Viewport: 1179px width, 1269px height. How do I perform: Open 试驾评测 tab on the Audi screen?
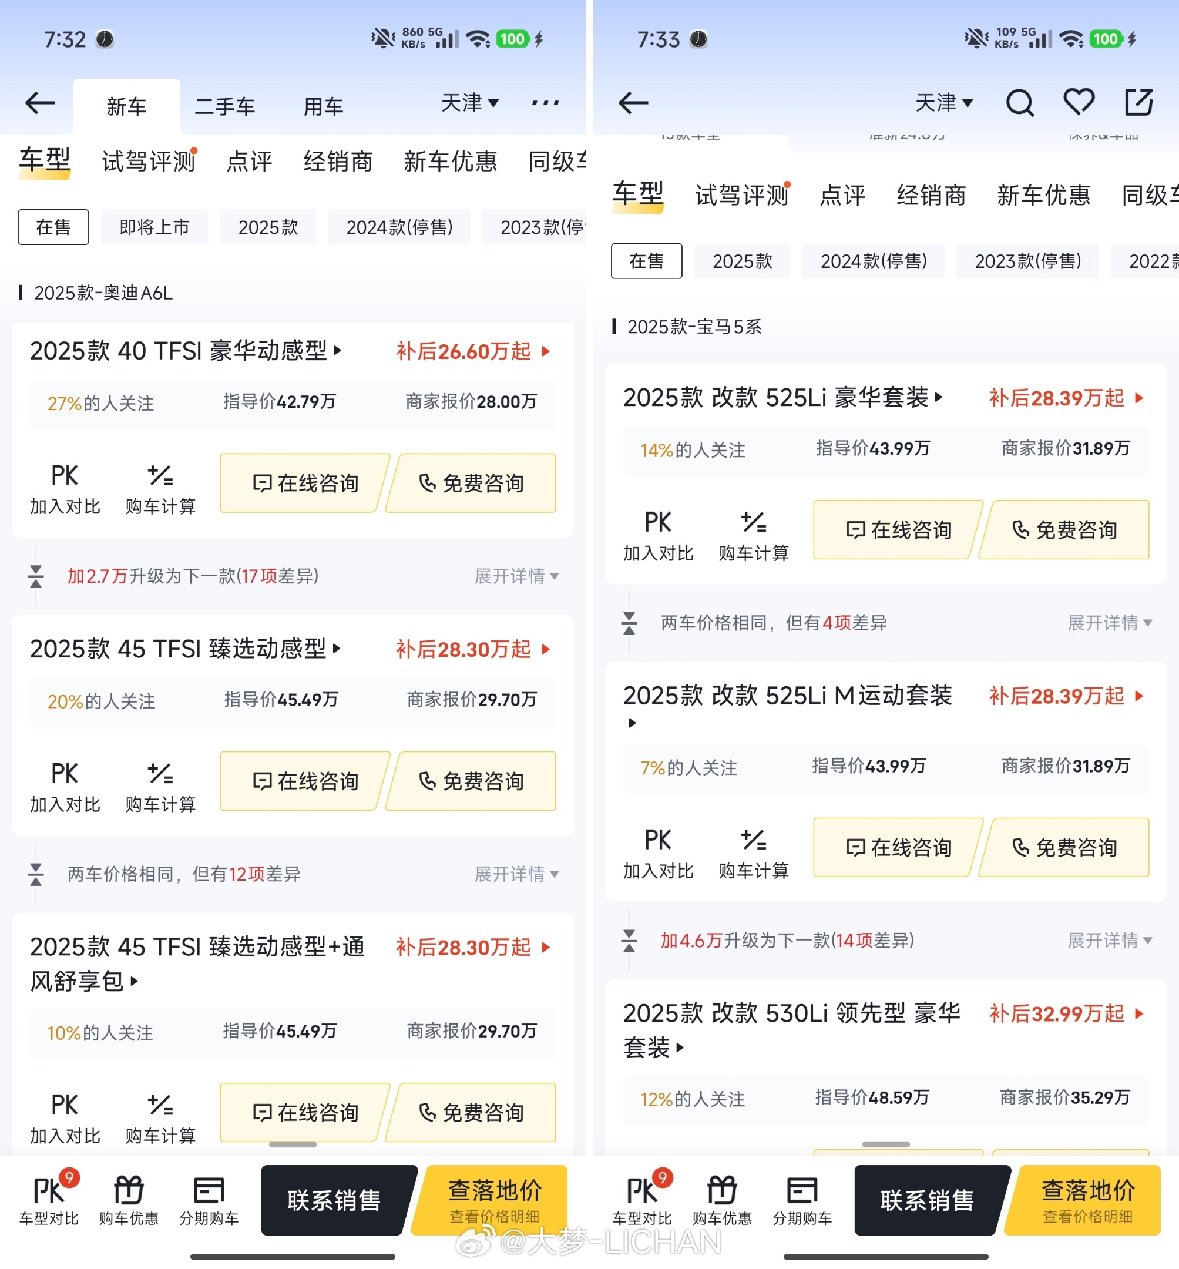click(x=149, y=162)
